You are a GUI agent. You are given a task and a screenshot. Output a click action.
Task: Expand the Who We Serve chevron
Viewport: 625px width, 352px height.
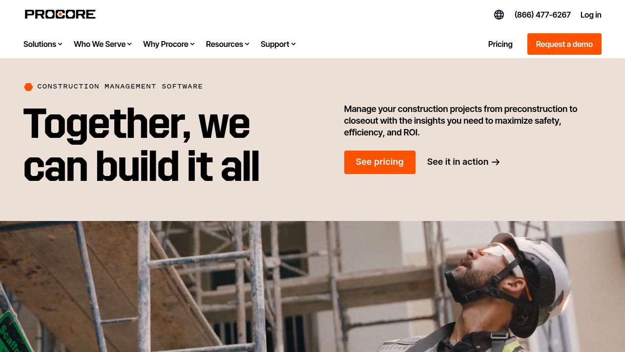tap(129, 44)
